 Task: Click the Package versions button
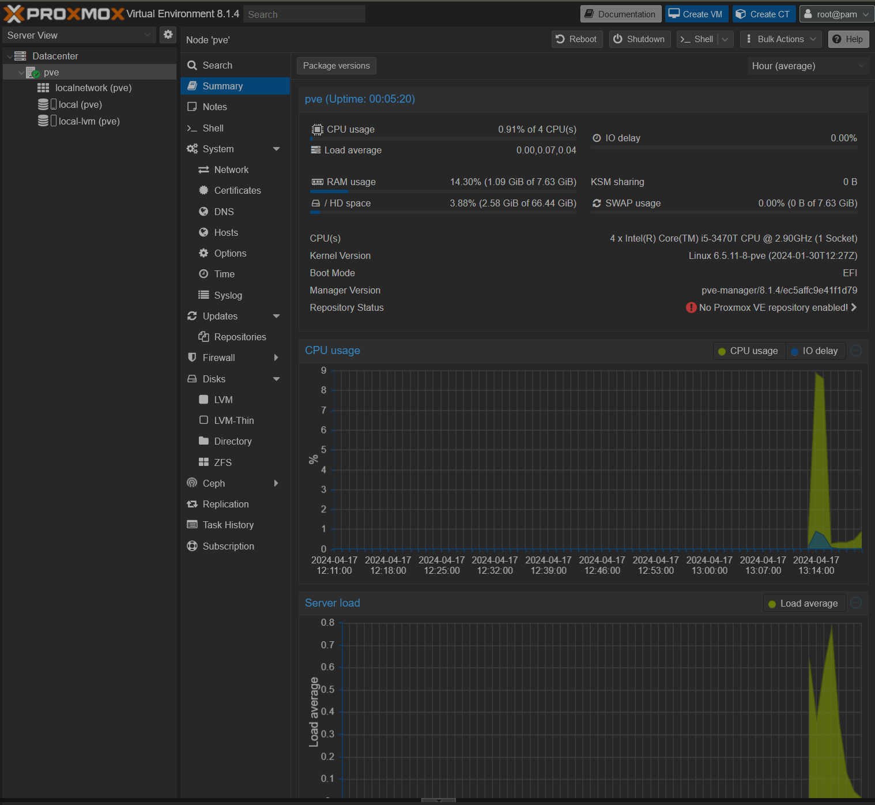tap(337, 66)
